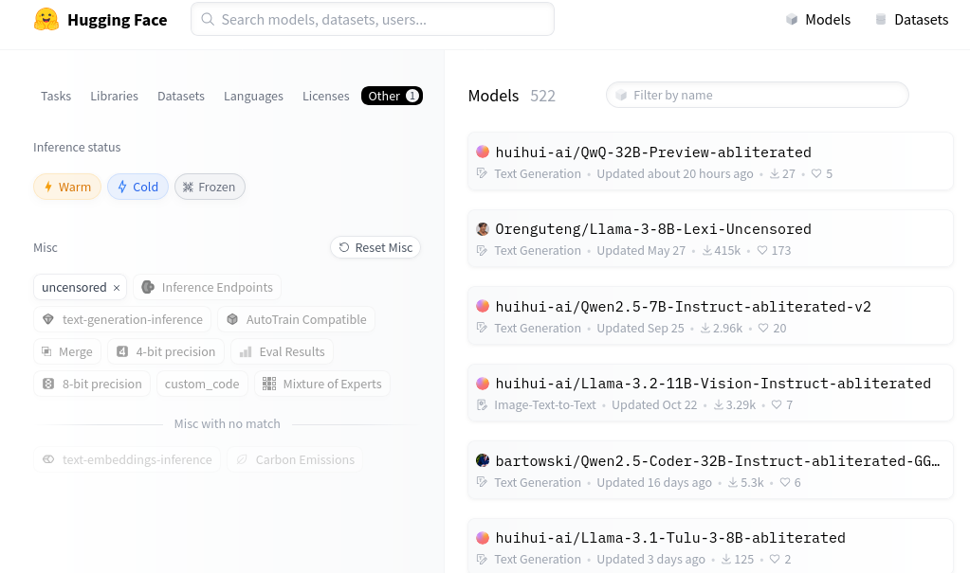Select the Inference Endpoints misc filter

pyautogui.click(x=207, y=288)
